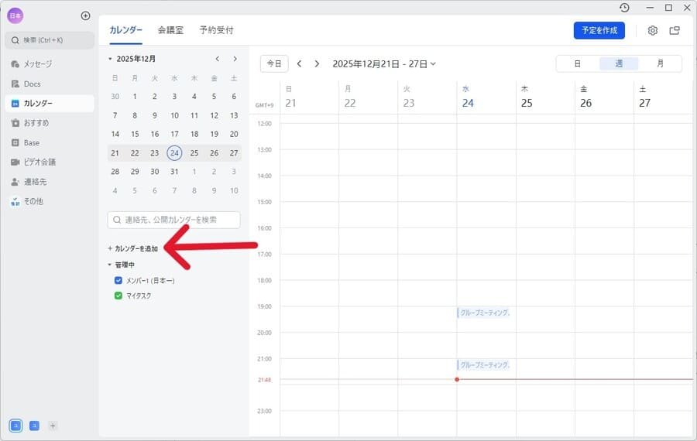
Task: Open 連絡先 contacts in sidebar
Action: [36, 182]
